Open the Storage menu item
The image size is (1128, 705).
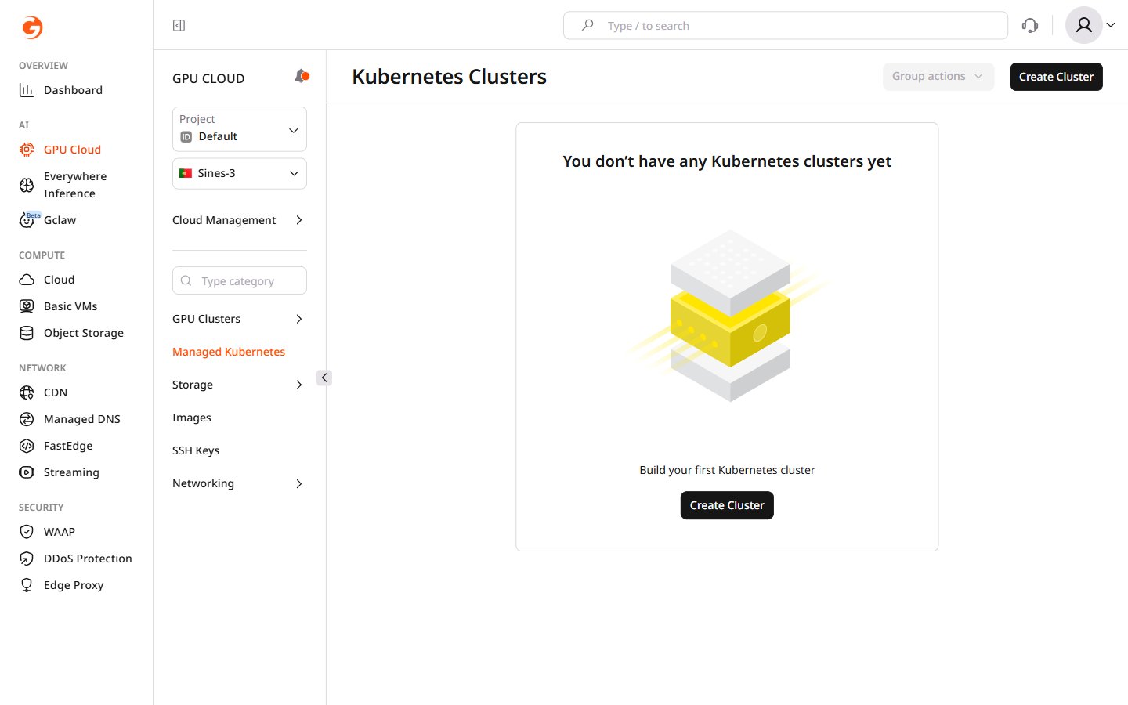coord(193,385)
